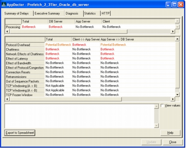This screenshot has width=186, height=148.
Task: Click the empty details text area
Action: 79,116
